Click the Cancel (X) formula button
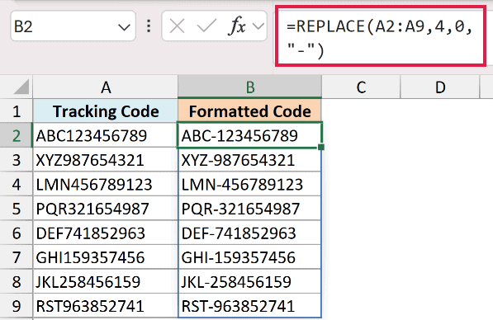 coord(177,26)
